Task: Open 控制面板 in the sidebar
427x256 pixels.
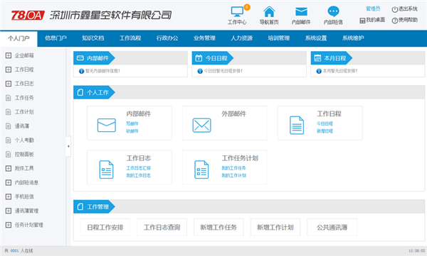Action: (x=24, y=154)
